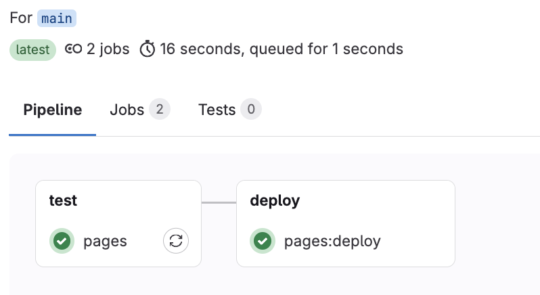Open the Tests tab

217,110
